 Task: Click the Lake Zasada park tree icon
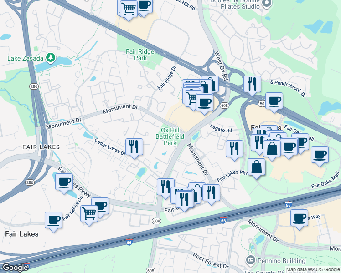pos(51,58)
